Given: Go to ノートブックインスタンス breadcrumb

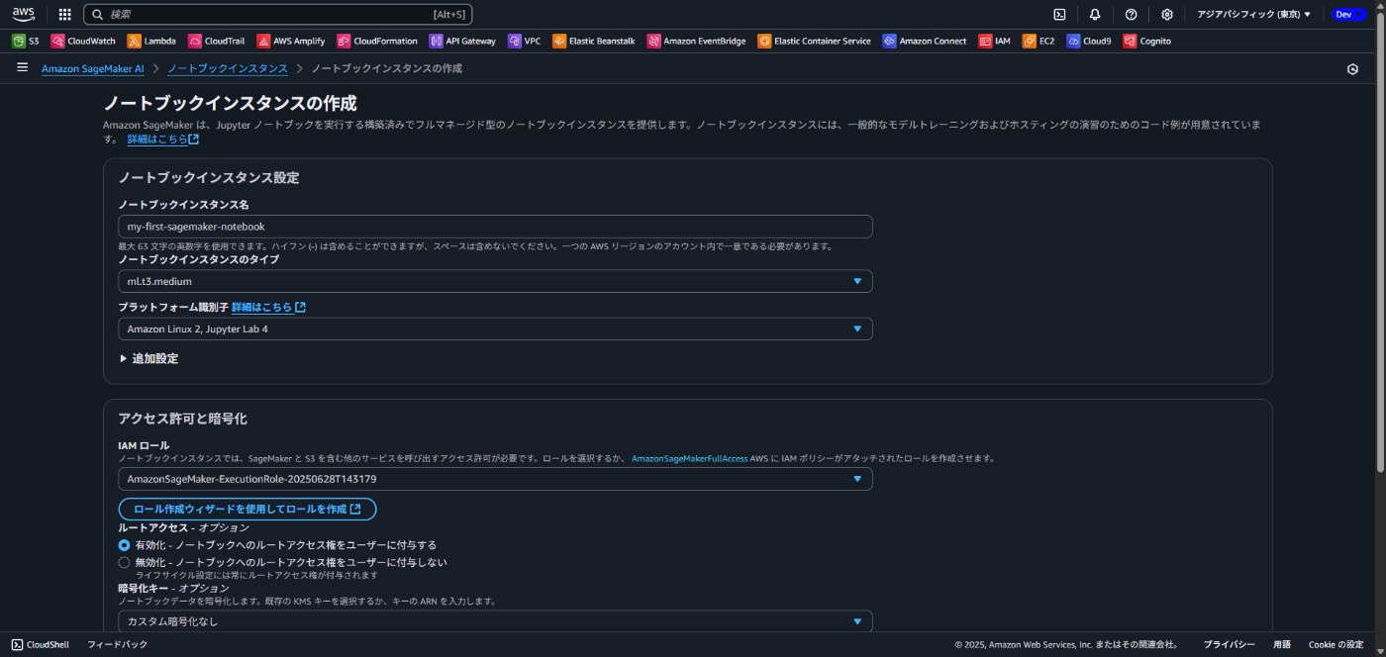Looking at the screenshot, I should click(228, 68).
